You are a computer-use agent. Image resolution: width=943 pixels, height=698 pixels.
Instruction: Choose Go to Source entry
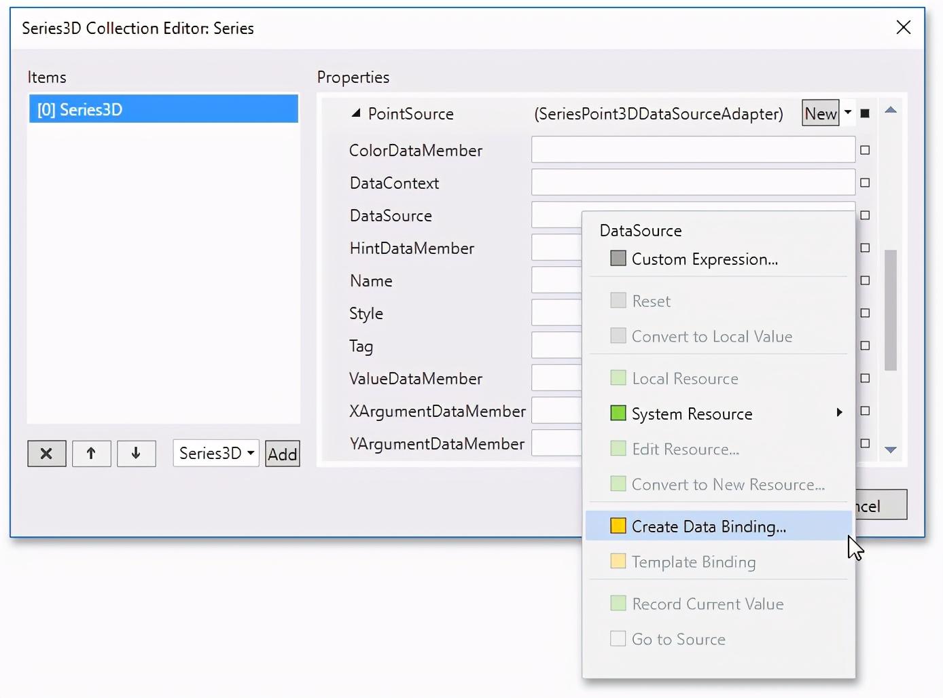point(718,639)
